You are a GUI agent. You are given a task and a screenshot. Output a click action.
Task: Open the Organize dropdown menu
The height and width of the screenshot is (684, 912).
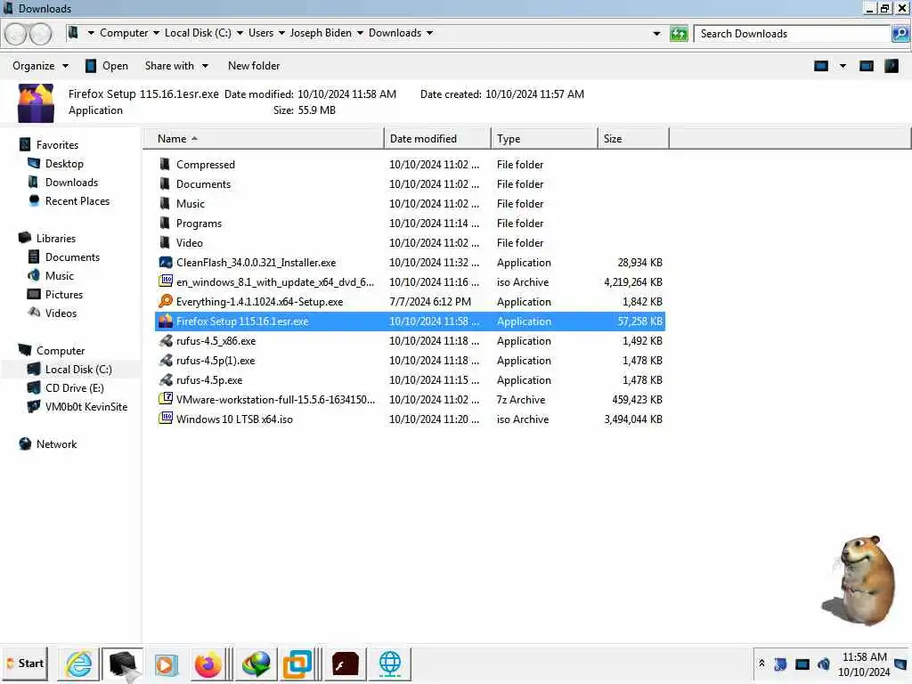coord(40,66)
